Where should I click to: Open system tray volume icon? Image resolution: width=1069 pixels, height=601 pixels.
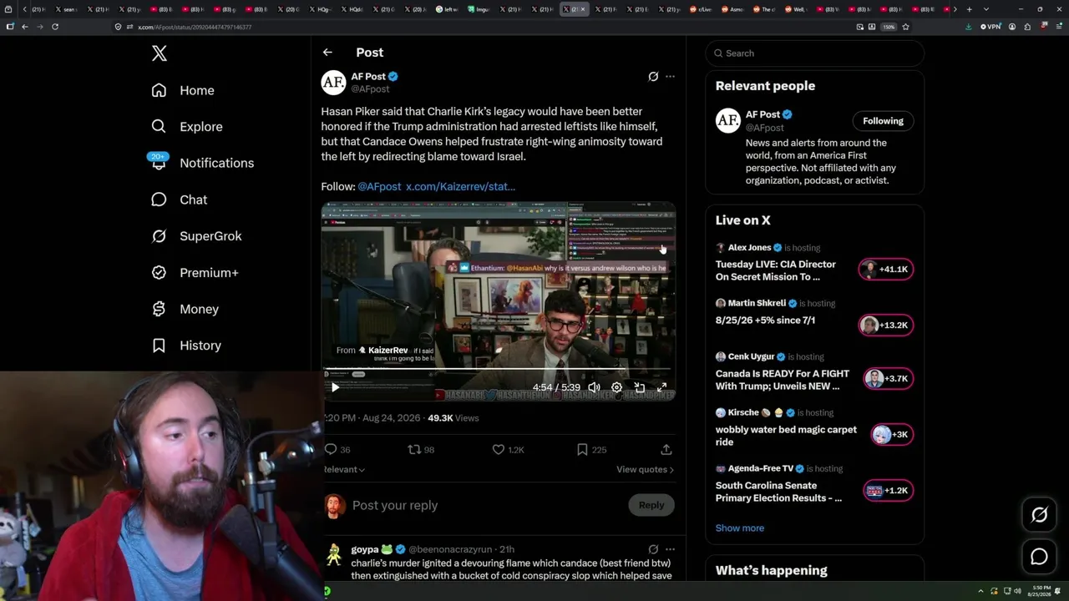tap(1017, 591)
